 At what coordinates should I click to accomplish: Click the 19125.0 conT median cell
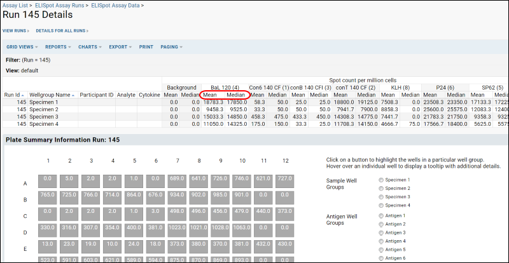click(x=368, y=102)
